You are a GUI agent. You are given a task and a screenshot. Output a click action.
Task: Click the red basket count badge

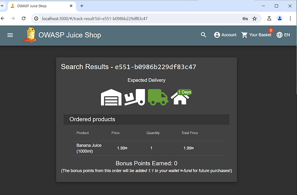click(x=271, y=30)
